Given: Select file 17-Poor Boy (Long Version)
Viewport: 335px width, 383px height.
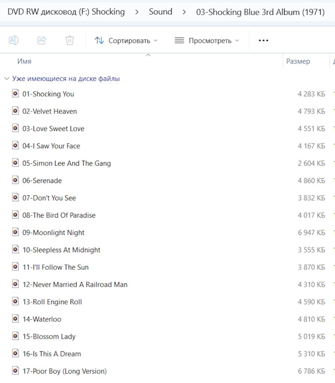Looking at the screenshot, I should [x=65, y=371].
